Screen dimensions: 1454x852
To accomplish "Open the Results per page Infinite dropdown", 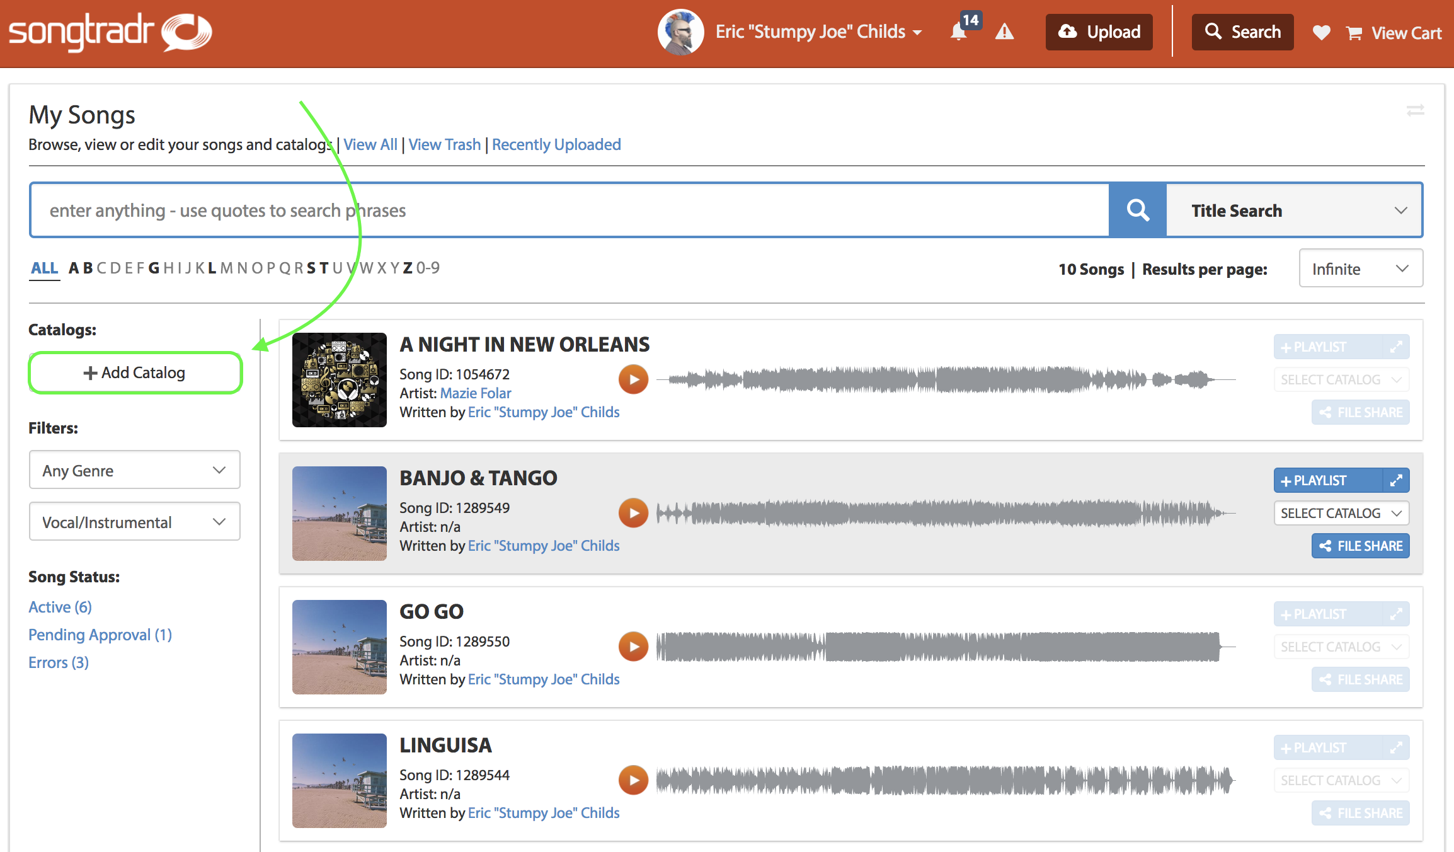I will coord(1361,268).
